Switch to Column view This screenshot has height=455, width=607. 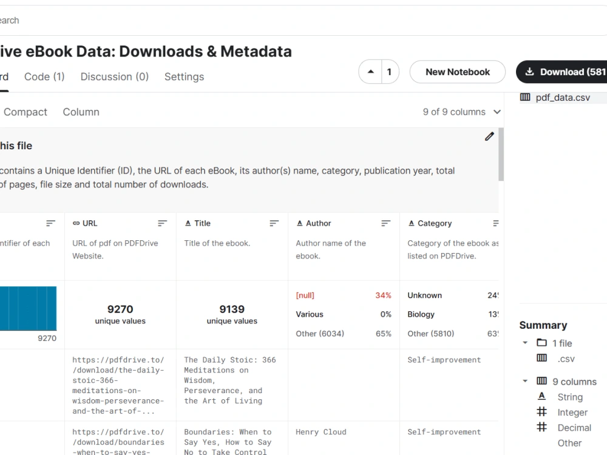[x=81, y=112]
